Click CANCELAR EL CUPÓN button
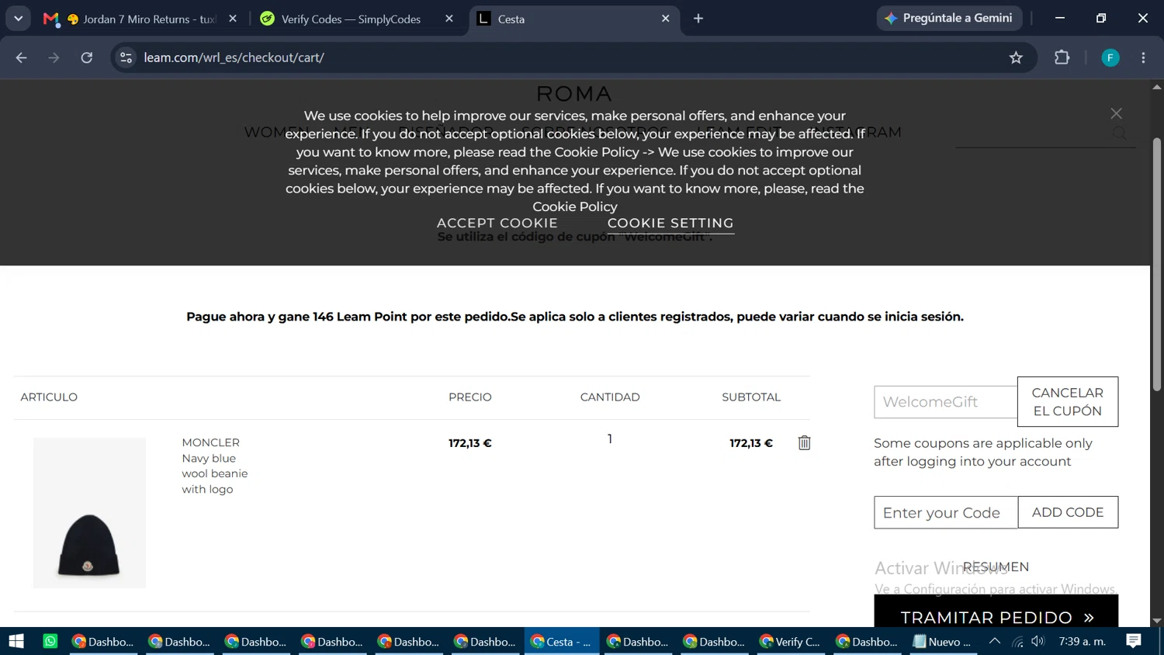 click(x=1068, y=402)
